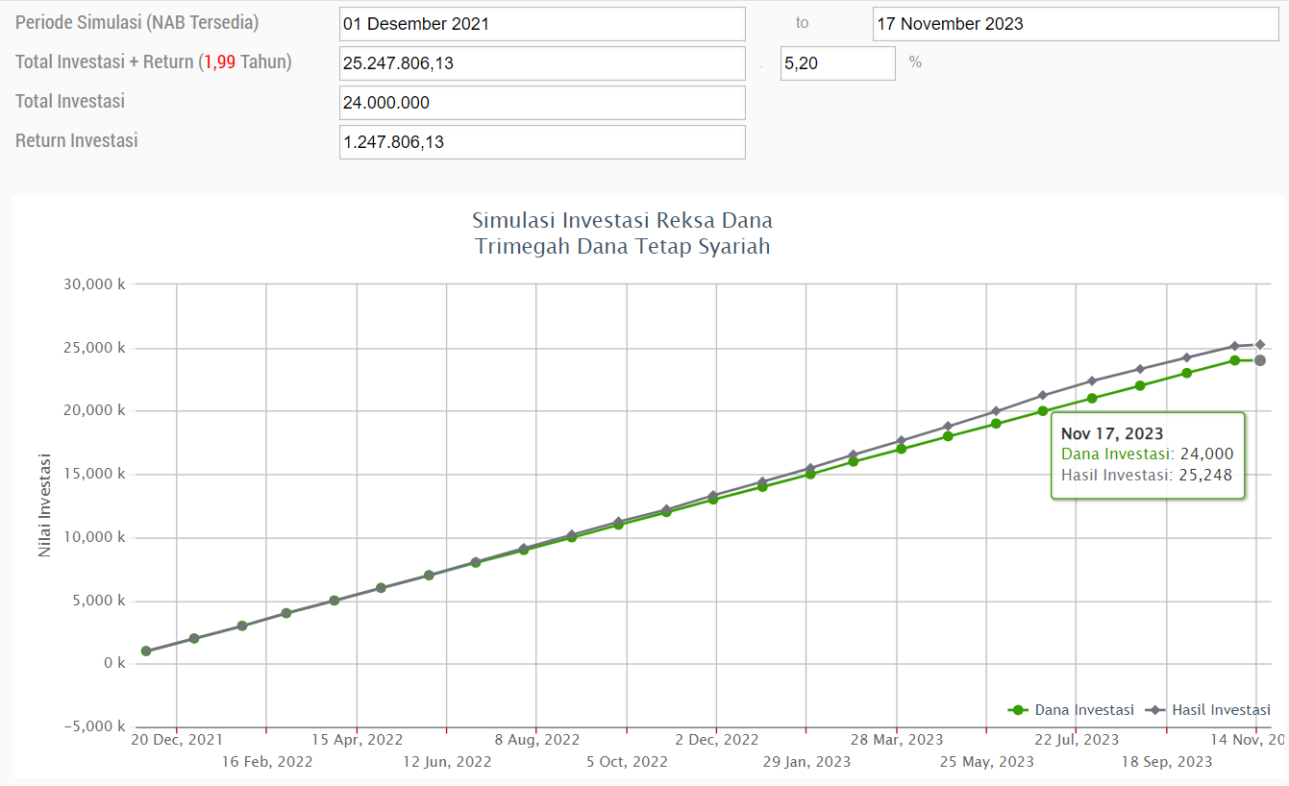Click the 22 Jul, 2023 x-axis label

click(1077, 740)
